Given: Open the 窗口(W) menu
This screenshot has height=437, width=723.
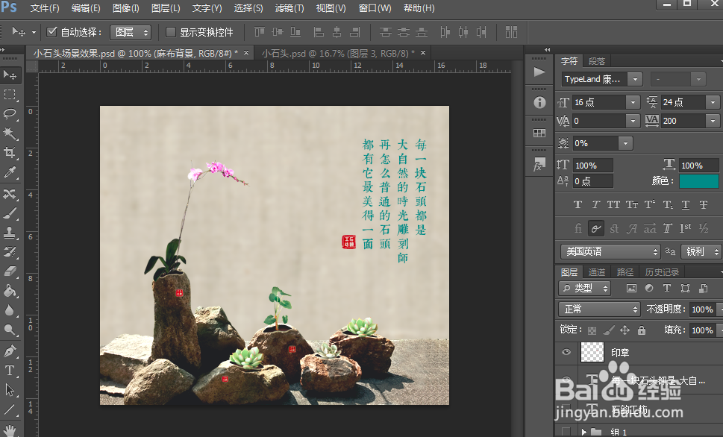Looking at the screenshot, I should click(375, 8).
